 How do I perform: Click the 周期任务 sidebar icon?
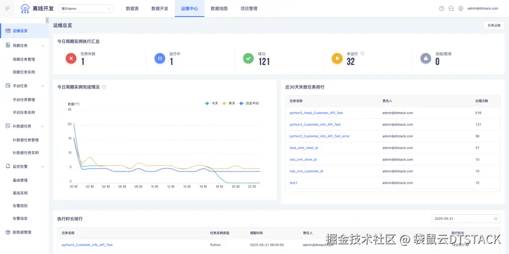click(x=8, y=45)
